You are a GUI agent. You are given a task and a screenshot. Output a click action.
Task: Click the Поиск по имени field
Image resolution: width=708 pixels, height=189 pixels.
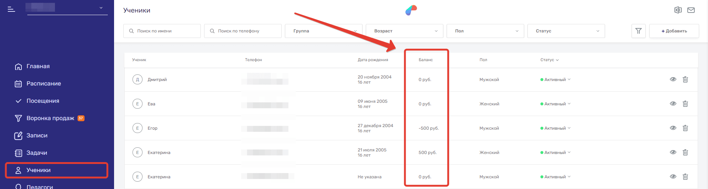click(162, 31)
